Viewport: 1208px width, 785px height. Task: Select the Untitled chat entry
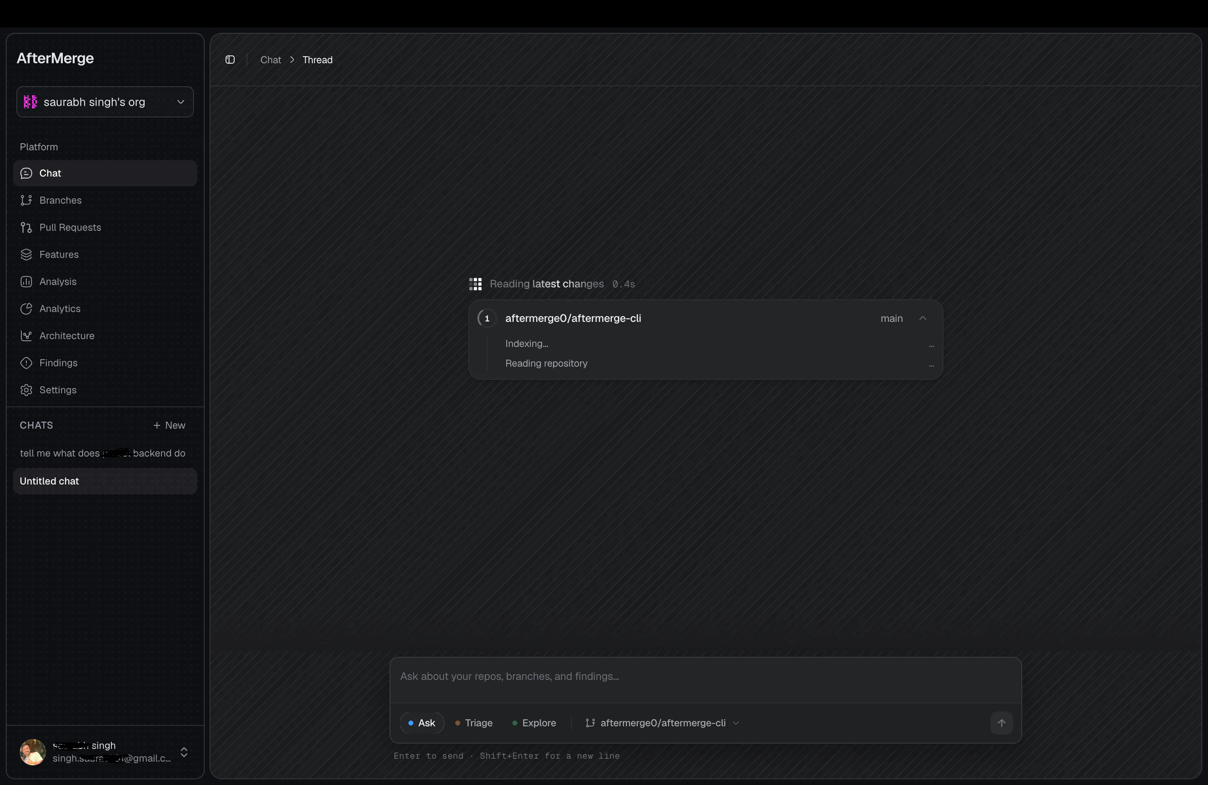pos(105,481)
